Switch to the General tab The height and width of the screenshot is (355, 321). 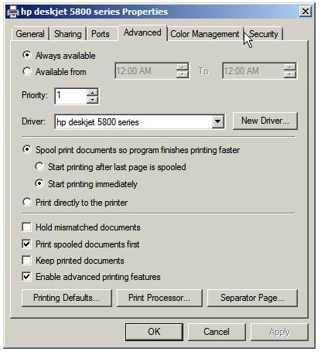30,34
